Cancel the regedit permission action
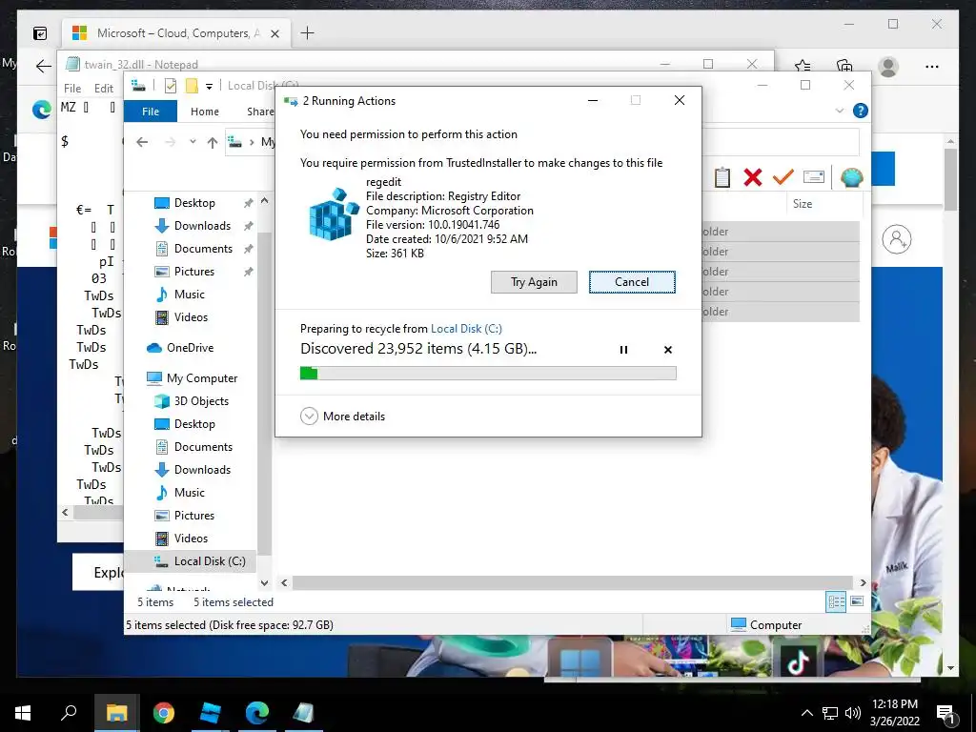The width and height of the screenshot is (976, 732). [x=632, y=282]
